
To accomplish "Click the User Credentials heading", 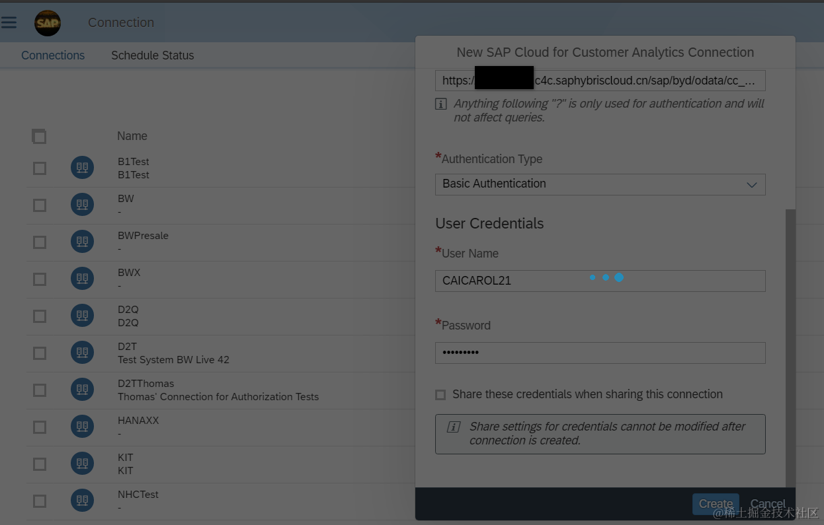I will point(489,224).
